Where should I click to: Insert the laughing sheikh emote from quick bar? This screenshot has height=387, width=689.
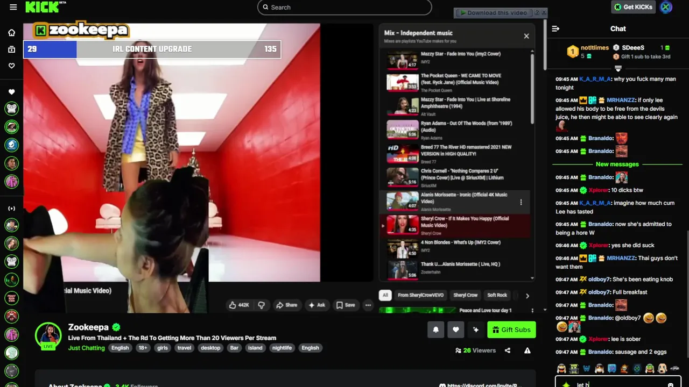point(561,369)
